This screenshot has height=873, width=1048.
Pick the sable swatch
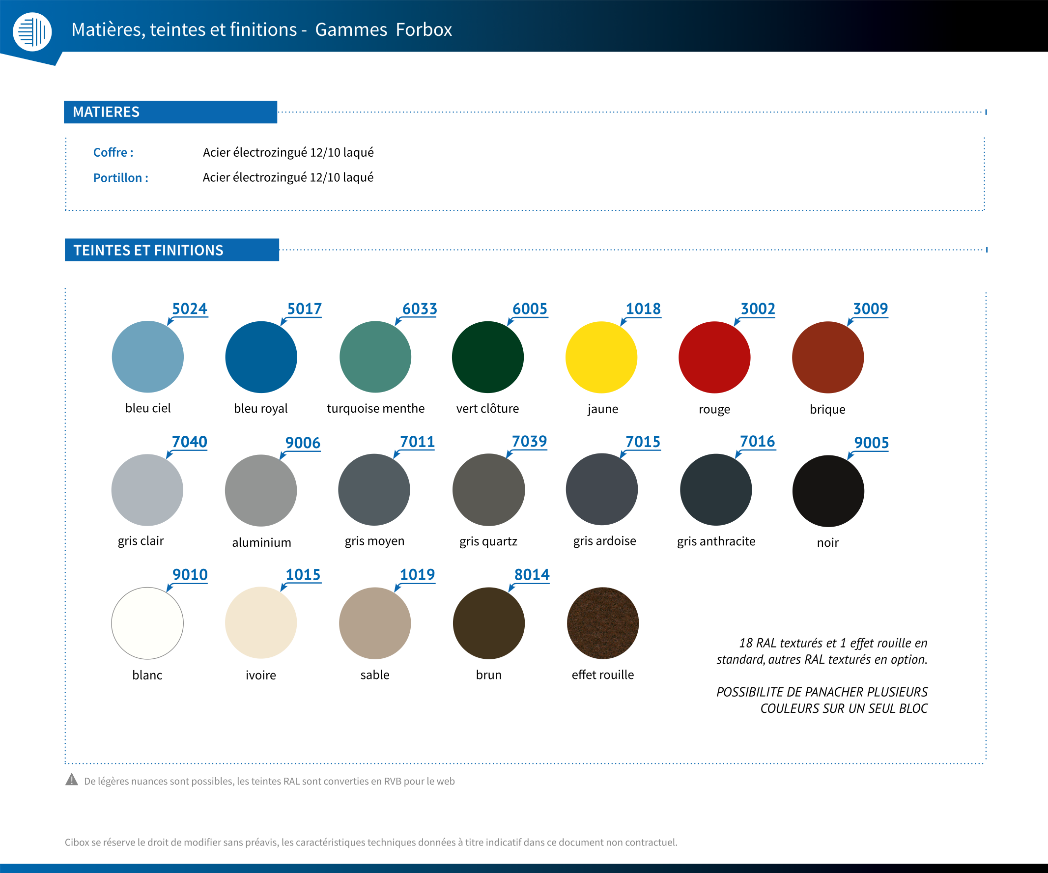(x=375, y=623)
